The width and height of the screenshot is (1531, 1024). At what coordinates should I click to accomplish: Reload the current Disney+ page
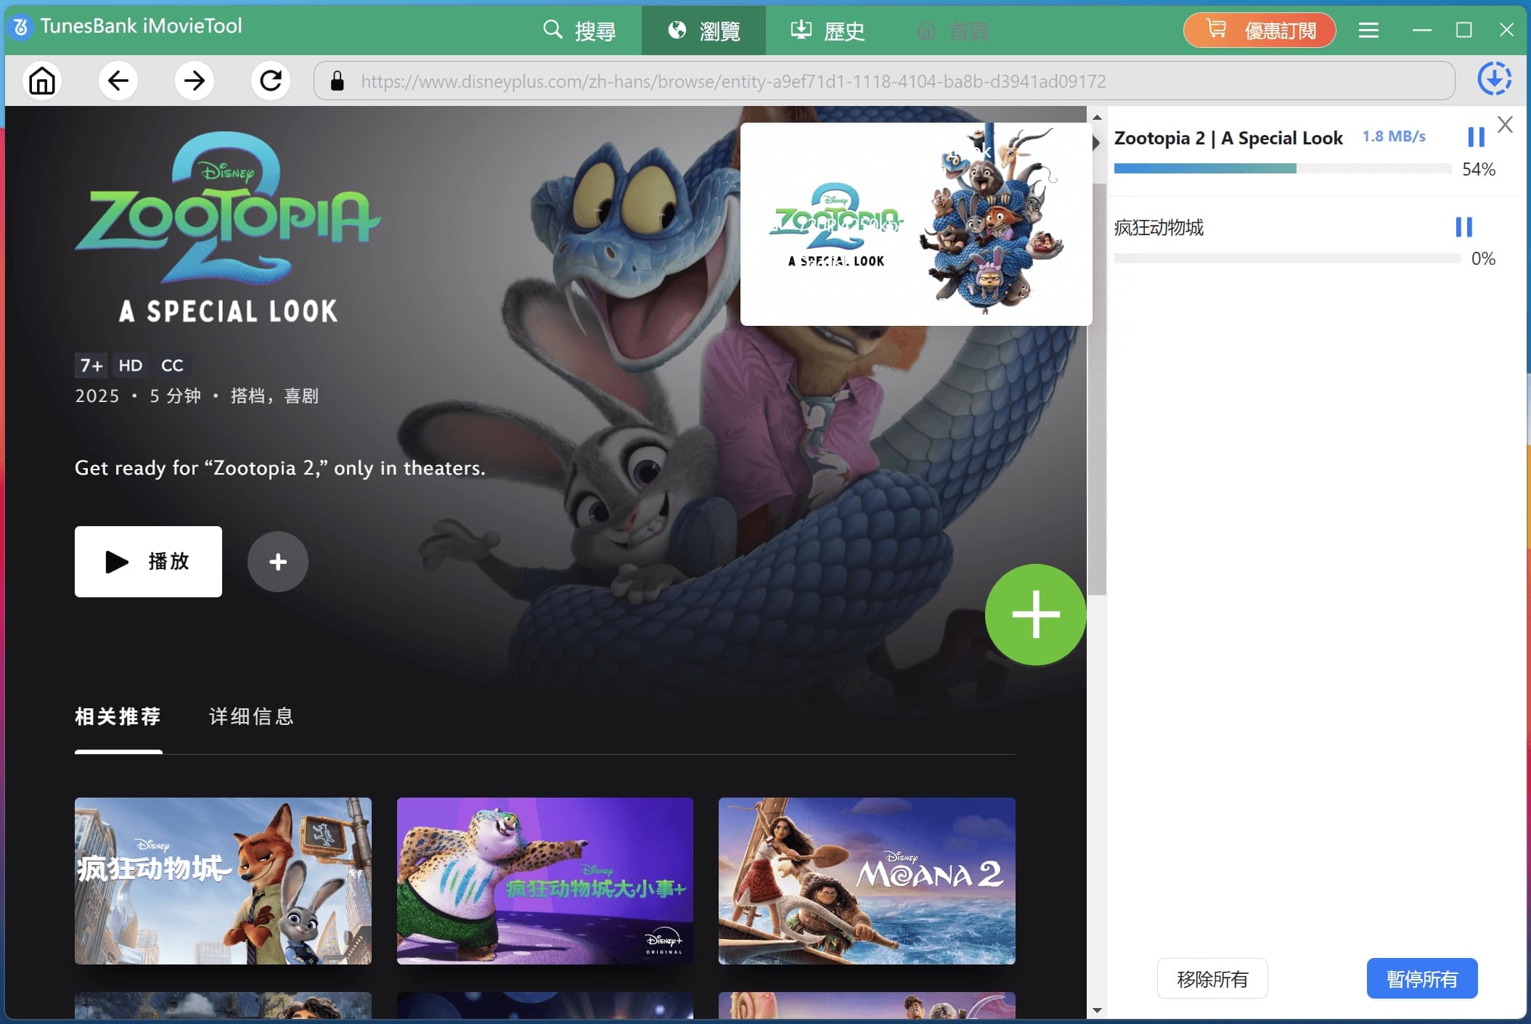coord(270,81)
